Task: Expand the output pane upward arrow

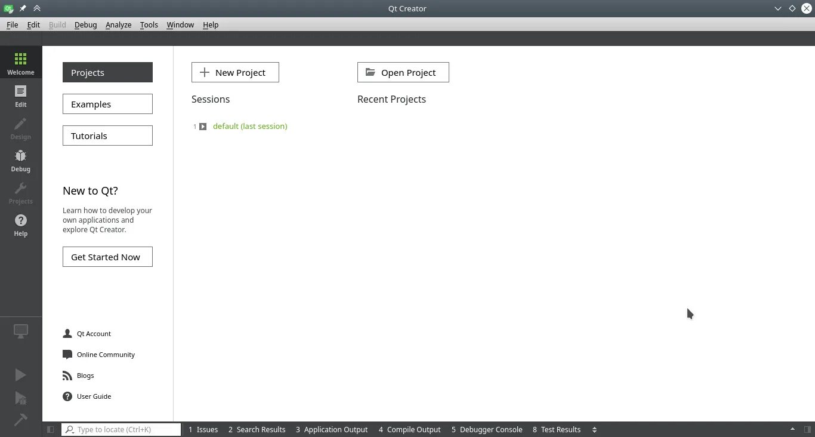Action: pyautogui.click(x=792, y=429)
